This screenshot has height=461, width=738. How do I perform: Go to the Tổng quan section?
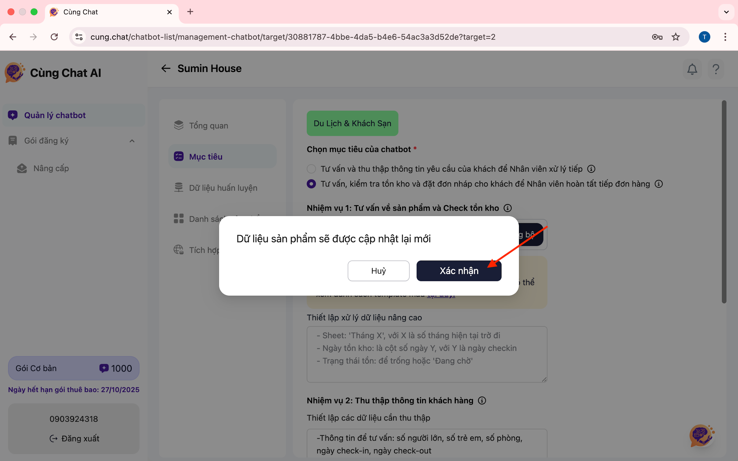(209, 126)
